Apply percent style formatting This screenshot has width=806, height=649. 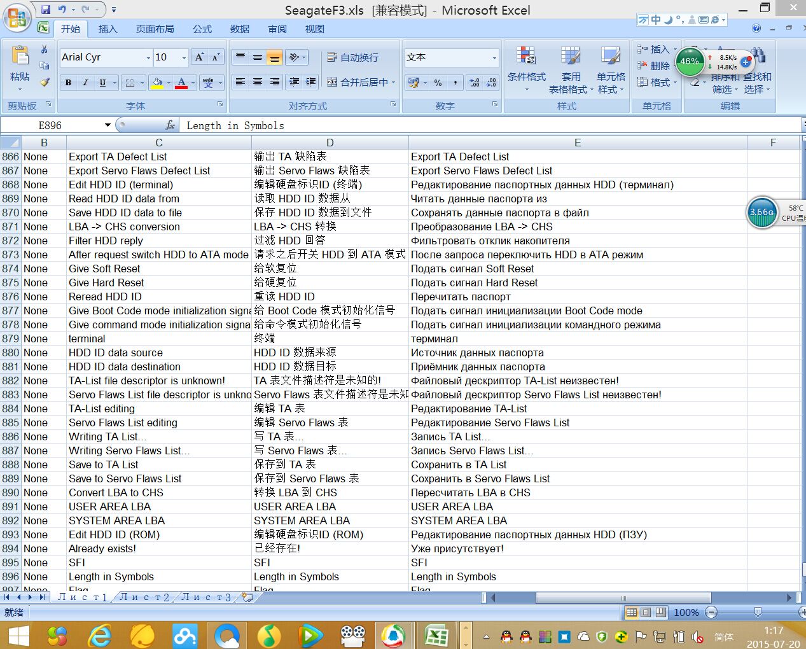click(x=438, y=83)
